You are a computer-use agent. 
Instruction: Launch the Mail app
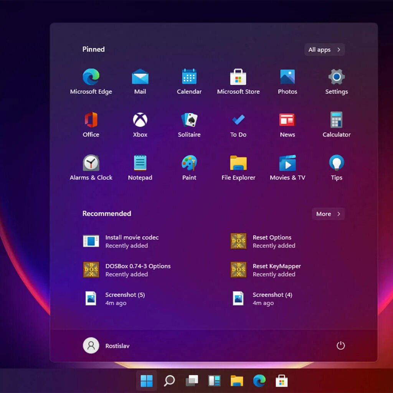pyautogui.click(x=140, y=81)
